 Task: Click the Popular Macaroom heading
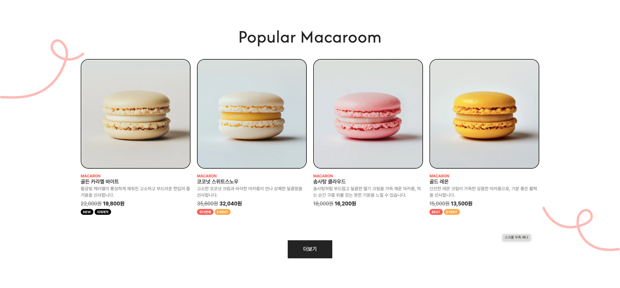(310, 37)
